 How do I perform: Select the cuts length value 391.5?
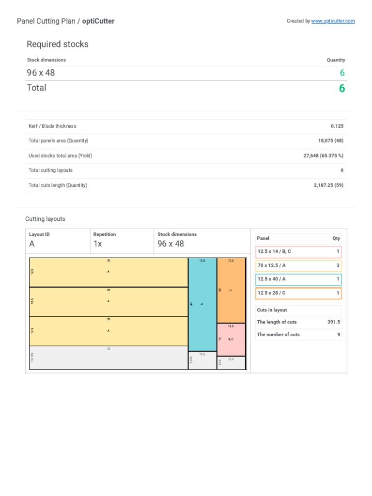click(334, 322)
